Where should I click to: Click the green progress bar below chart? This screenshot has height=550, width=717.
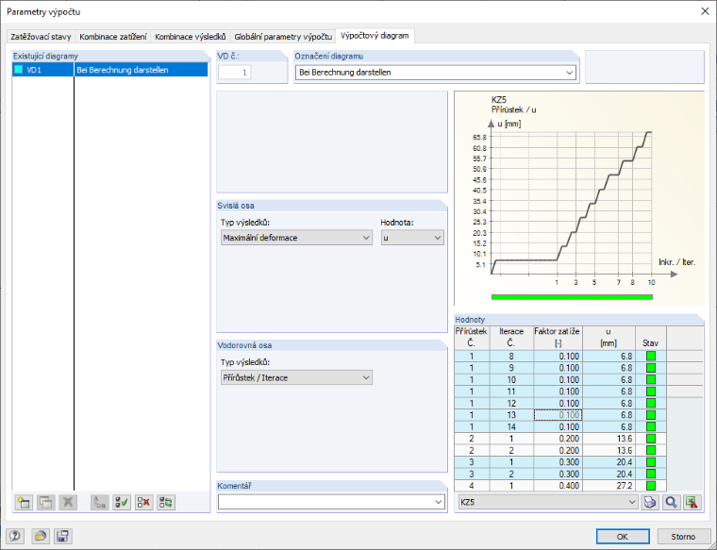click(x=572, y=297)
